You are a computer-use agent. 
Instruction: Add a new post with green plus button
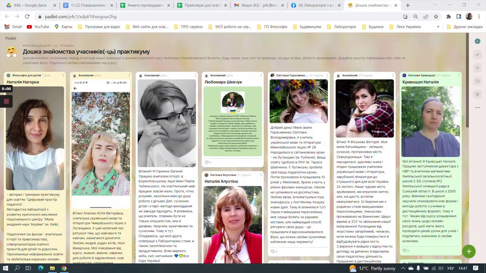pos(469,251)
